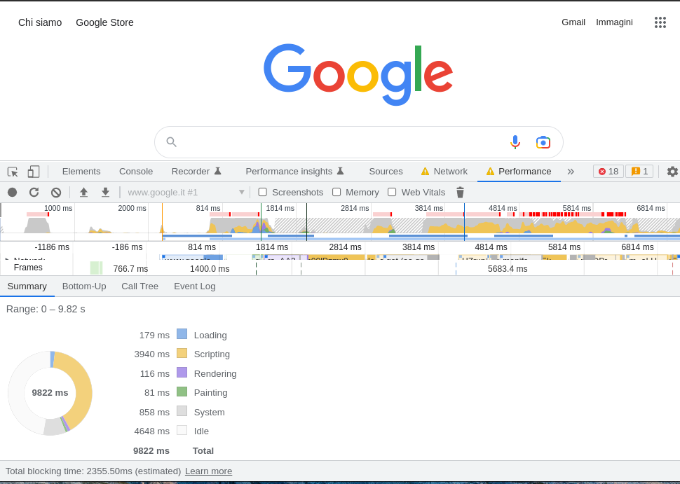
Task: Show more DevTools tabs
Action: tap(571, 172)
